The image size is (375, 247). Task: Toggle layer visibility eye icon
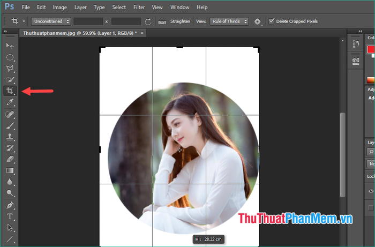(371, 191)
